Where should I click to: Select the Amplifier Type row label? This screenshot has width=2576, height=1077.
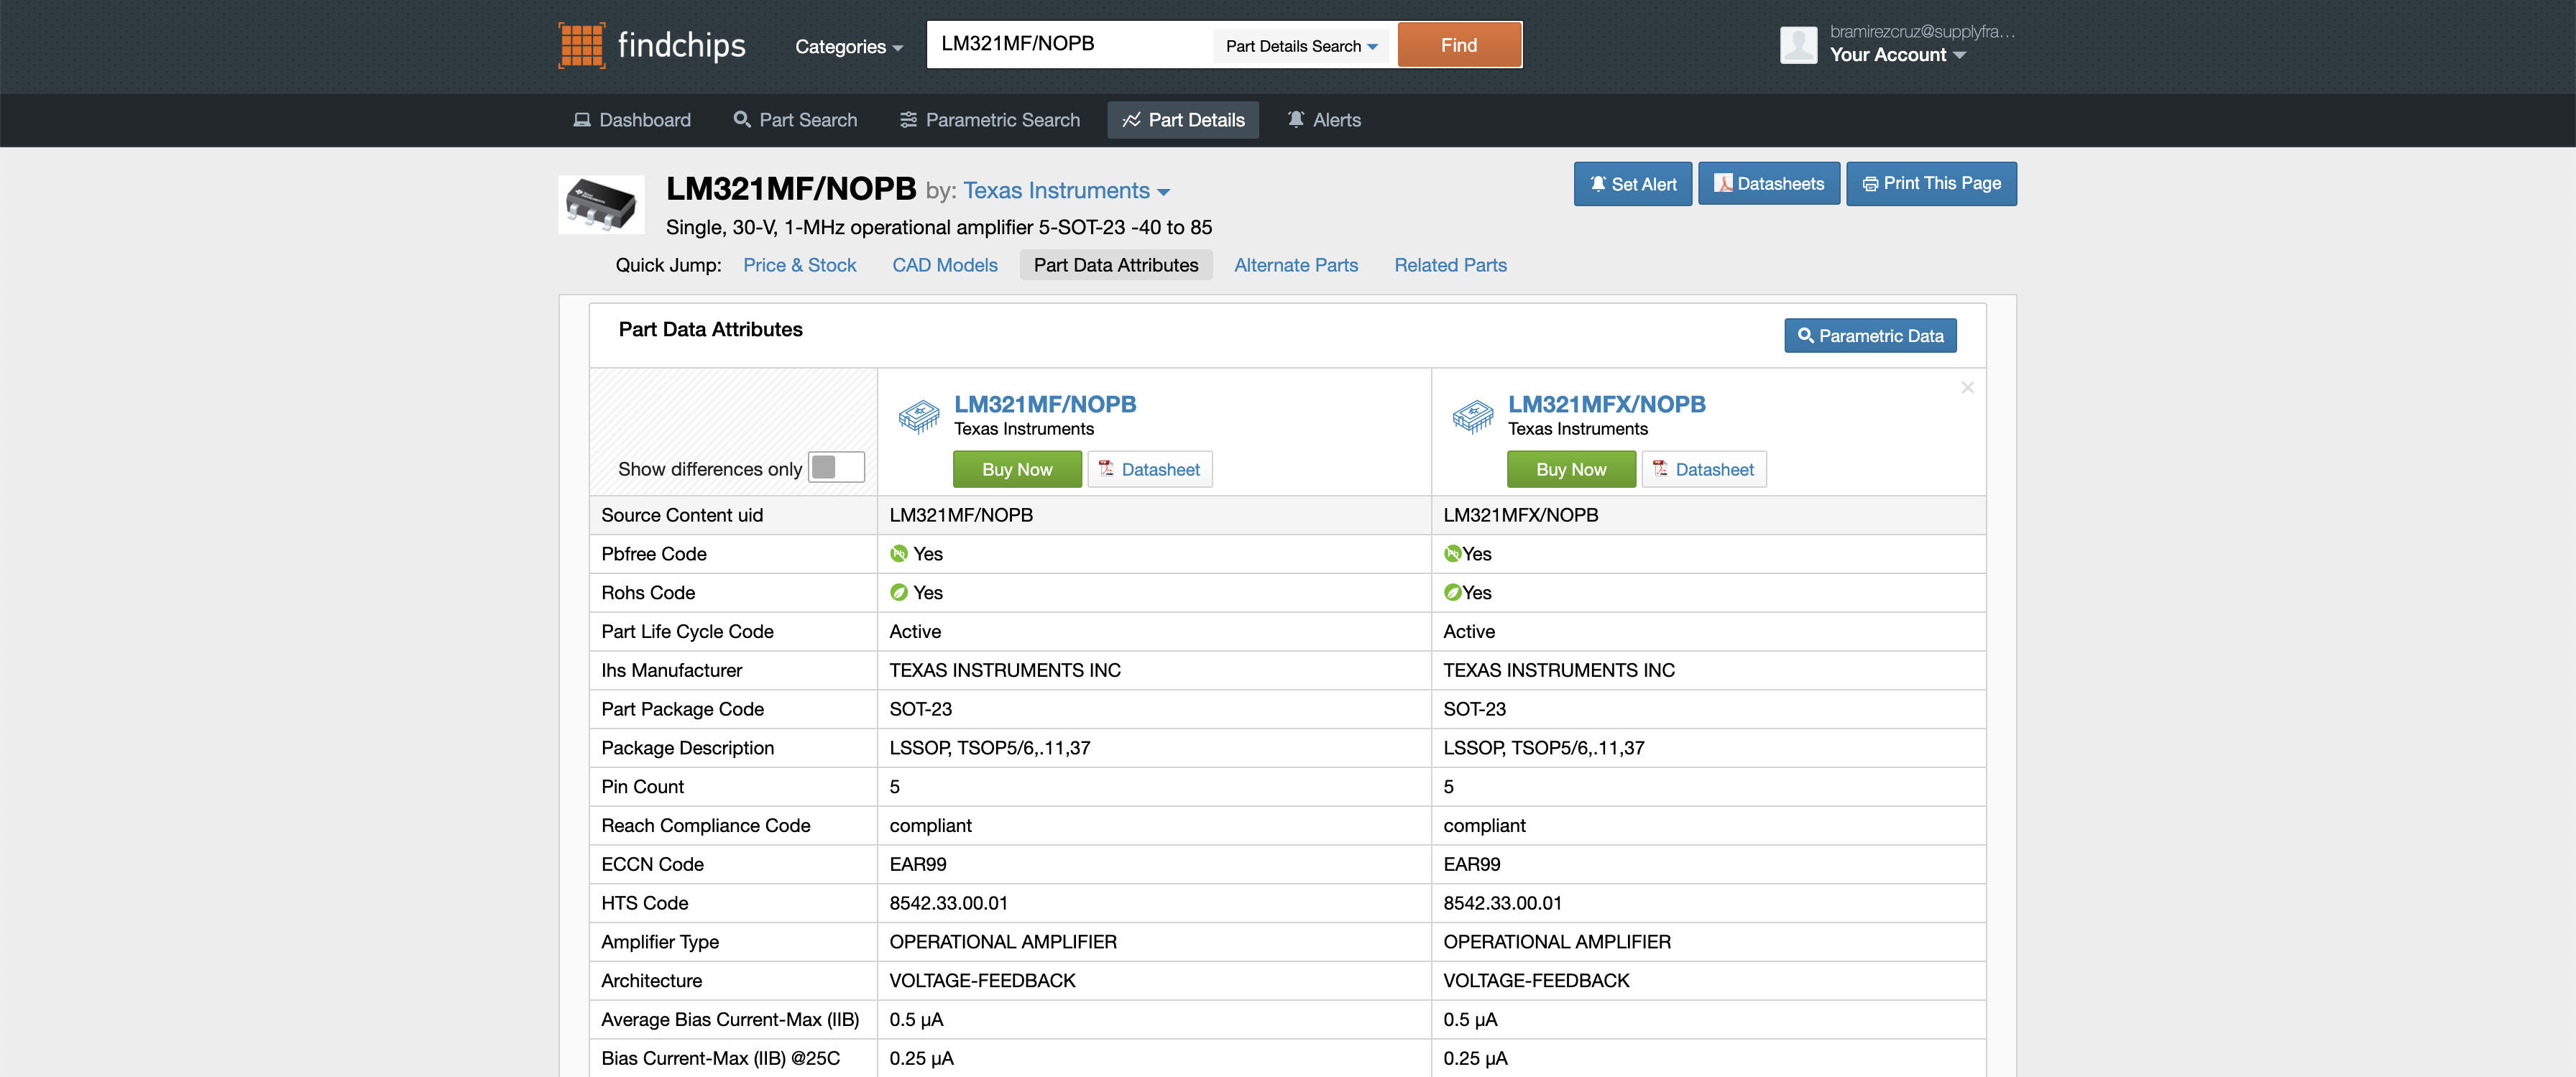click(660, 943)
